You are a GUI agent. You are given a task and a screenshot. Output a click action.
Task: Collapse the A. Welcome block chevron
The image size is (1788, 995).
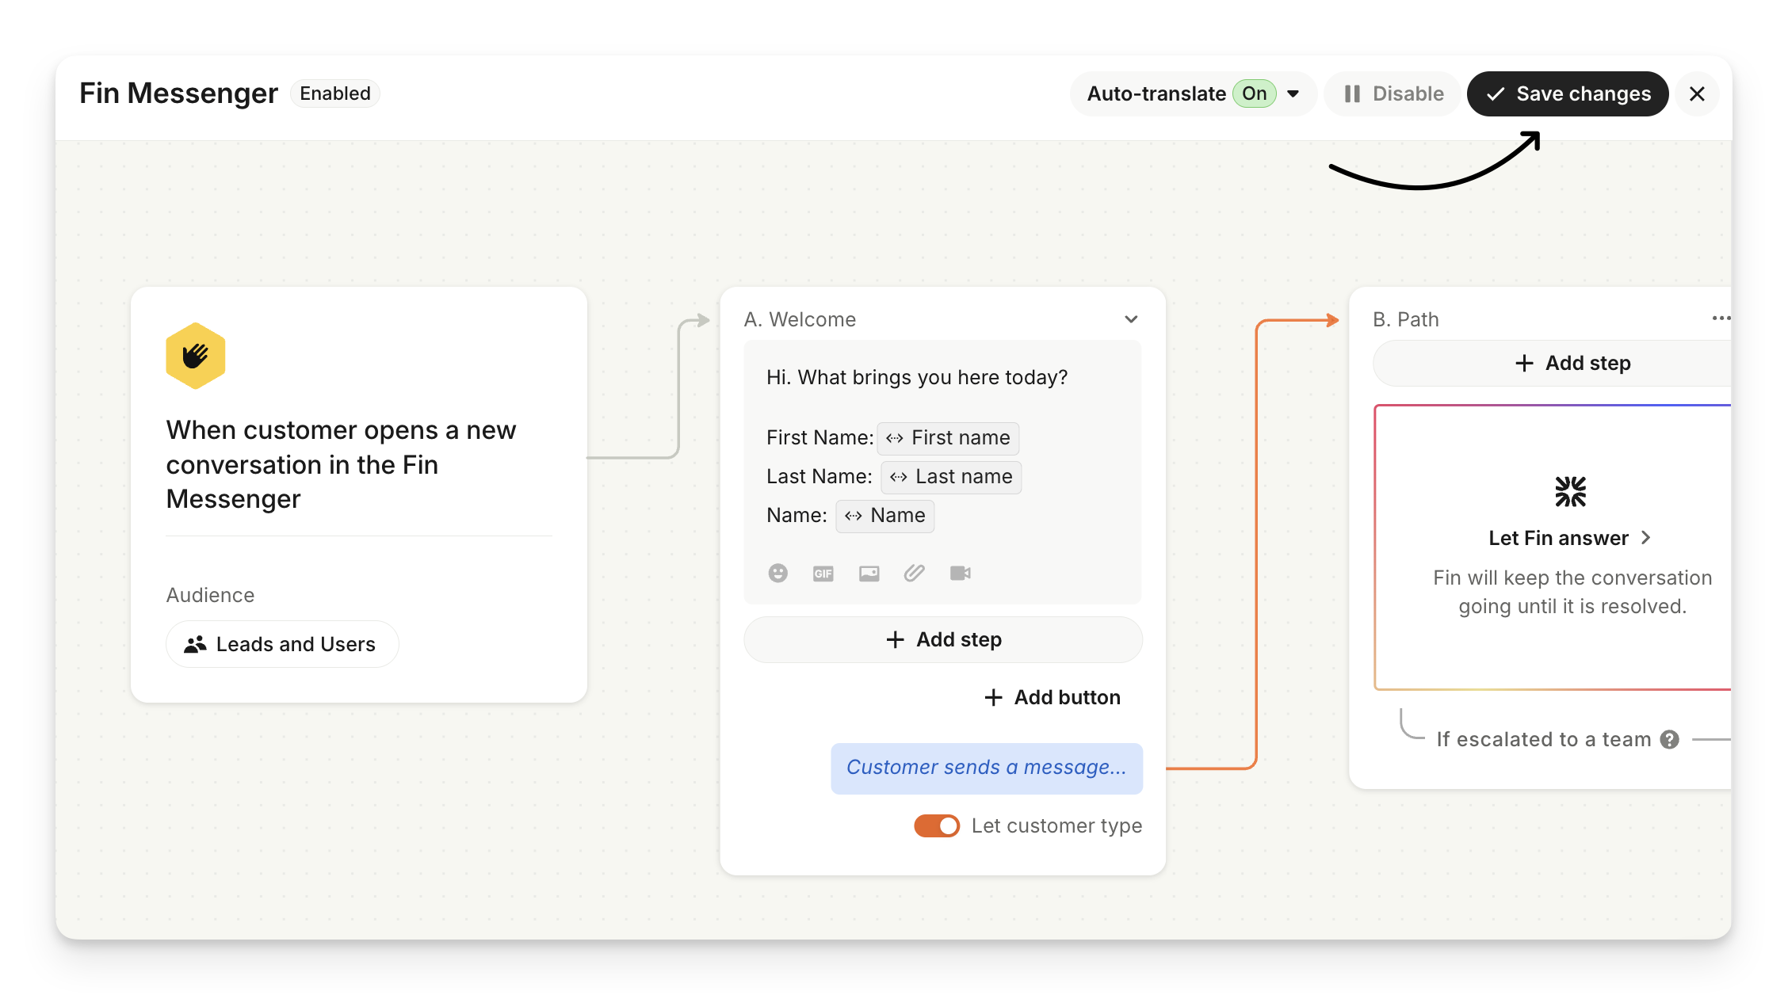tap(1131, 319)
